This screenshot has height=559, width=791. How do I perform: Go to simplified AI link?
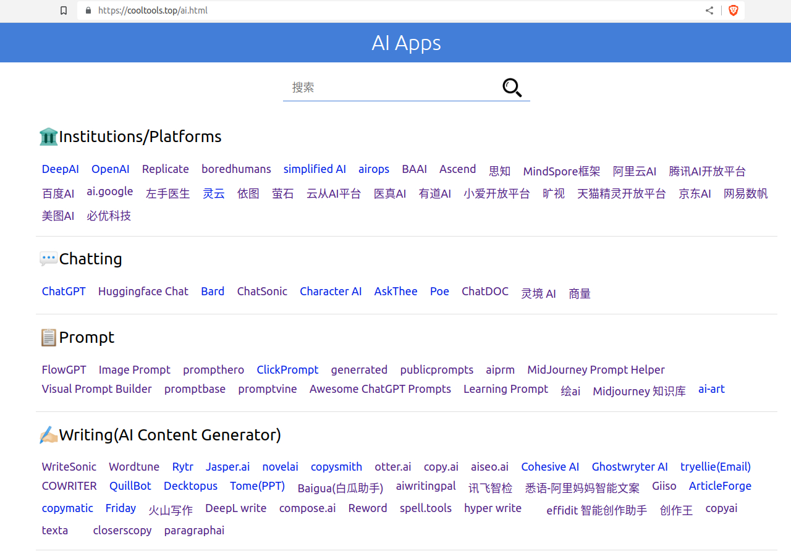pos(315,169)
